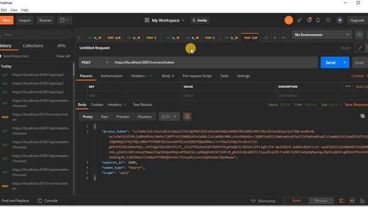Add a new request tab with plus icon

275,37
